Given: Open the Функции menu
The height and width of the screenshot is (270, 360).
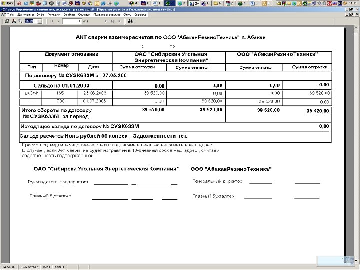Looking at the screenshot, I should click(54, 14).
